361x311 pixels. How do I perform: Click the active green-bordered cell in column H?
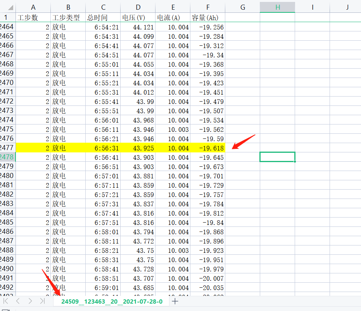[277, 157]
